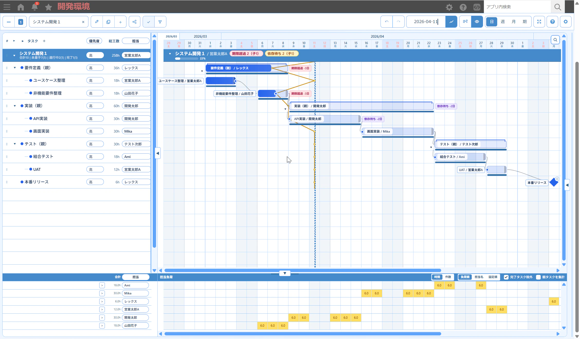Open the filter funnel icon
Screen dimensions: 580x339
tap(160, 22)
